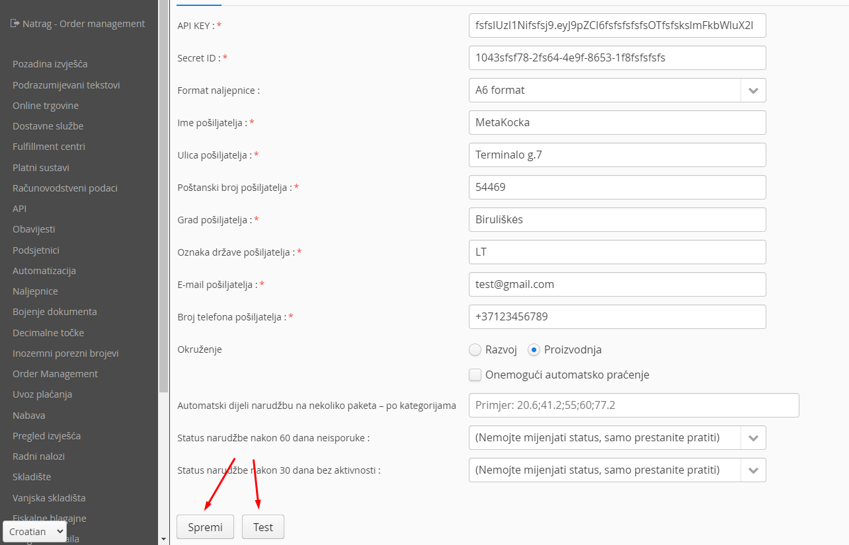Click the Ime pošiljatelja field
The height and width of the screenshot is (545, 849).
pos(617,122)
